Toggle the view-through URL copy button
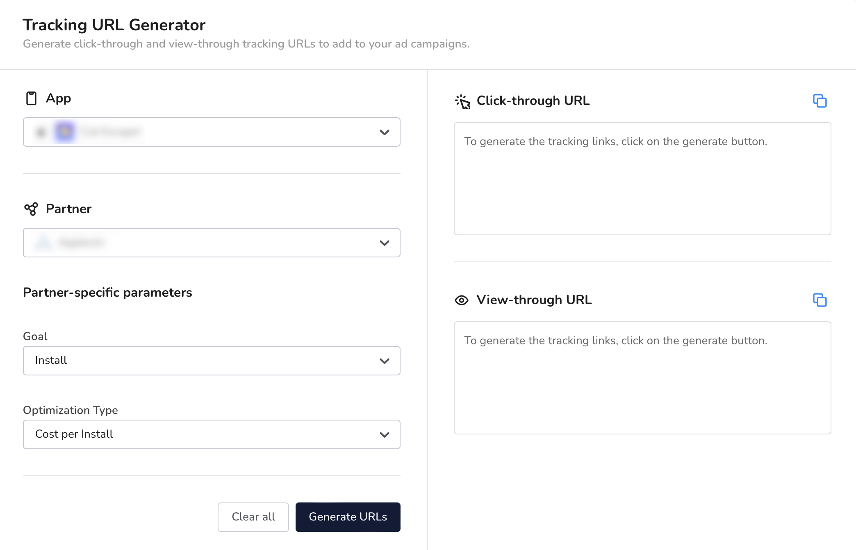856x550 pixels. click(x=820, y=300)
